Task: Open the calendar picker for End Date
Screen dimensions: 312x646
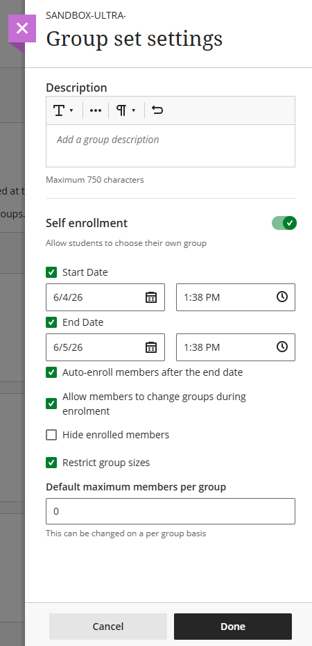Action: pos(151,347)
